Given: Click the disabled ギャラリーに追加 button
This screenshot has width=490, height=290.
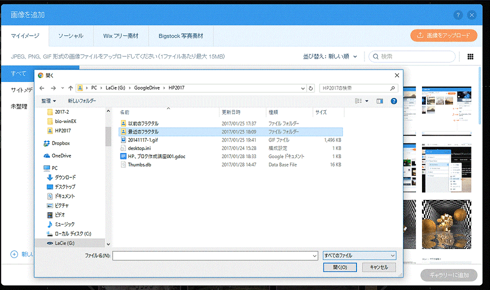Looking at the screenshot, I should pyautogui.click(x=449, y=275).
